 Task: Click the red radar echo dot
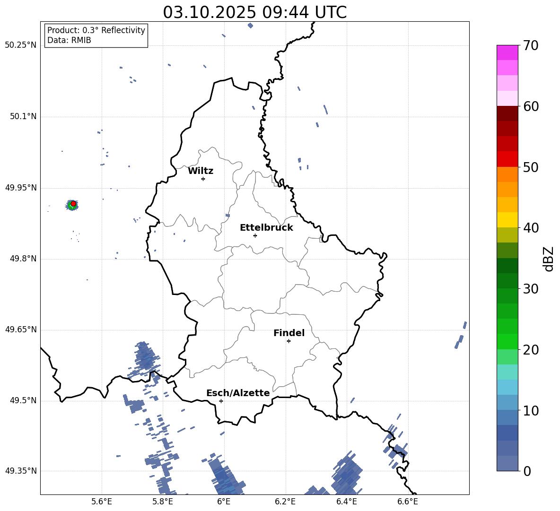tap(73, 204)
